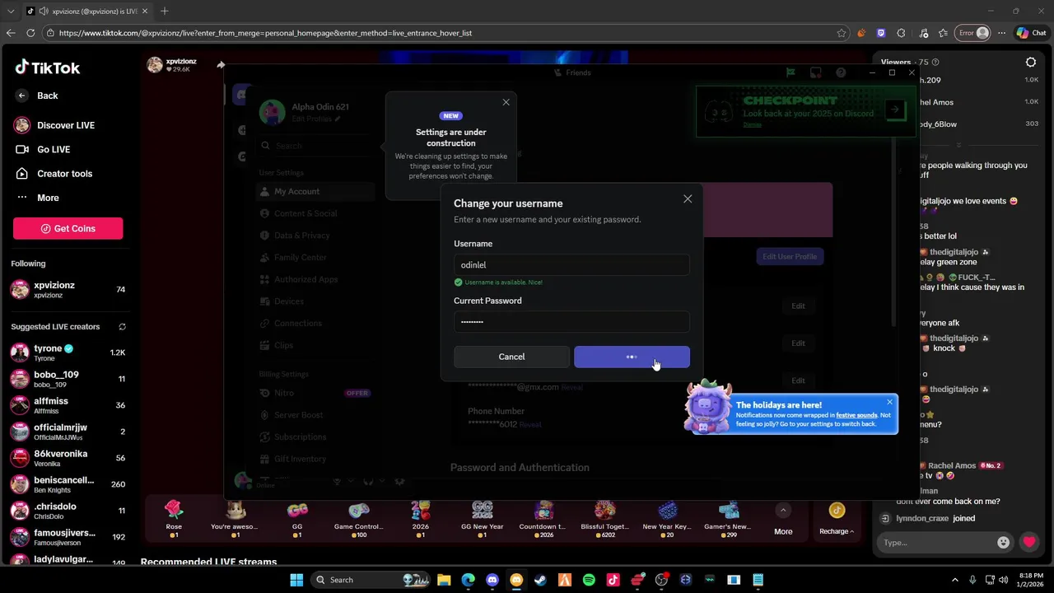Open bobo__109 in suggested LIVE creators
1054x593 pixels.
point(68,379)
